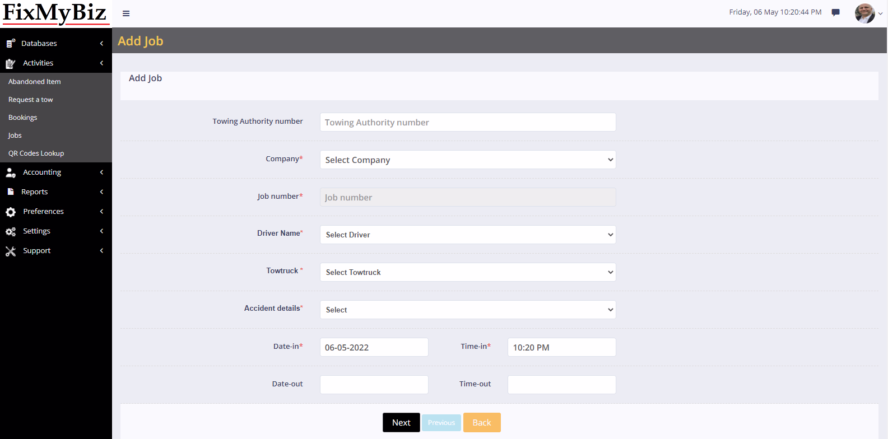Click the hamburger menu toggle icon
The width and height of the screenshot is (888, 439).
(126, 13)
